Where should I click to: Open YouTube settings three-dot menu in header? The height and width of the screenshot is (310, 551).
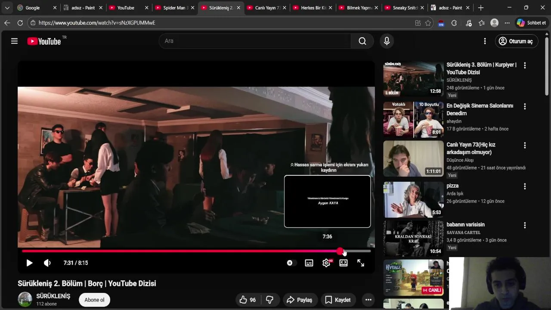485,41
